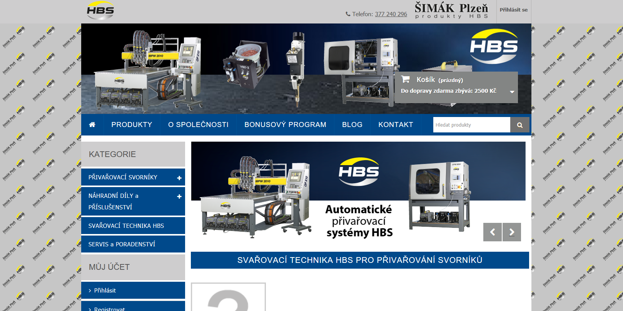Screen dimensions: 623x311
Task: Click the placeholder product thumbnail
Action: (x=228, y=297)
